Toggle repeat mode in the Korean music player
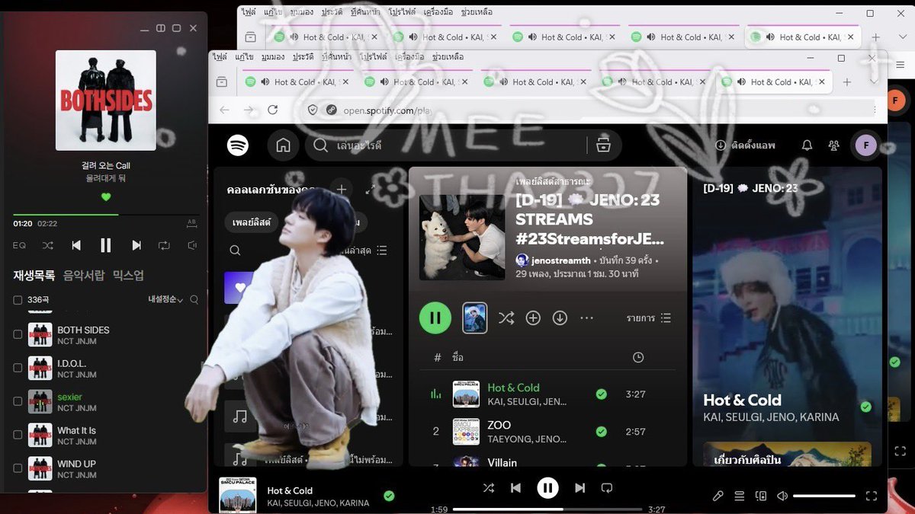Screen dimensions: 915x514 (164, 245)
